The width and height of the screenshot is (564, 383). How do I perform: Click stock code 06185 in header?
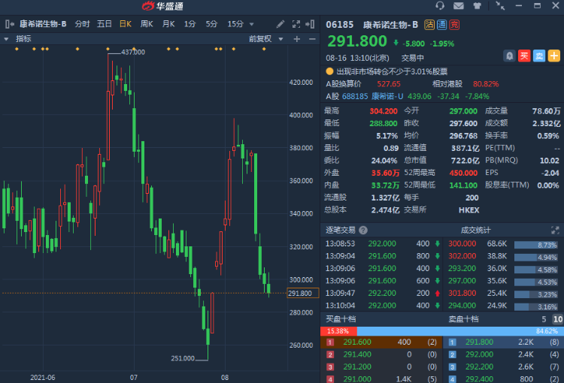click(340, 25)
